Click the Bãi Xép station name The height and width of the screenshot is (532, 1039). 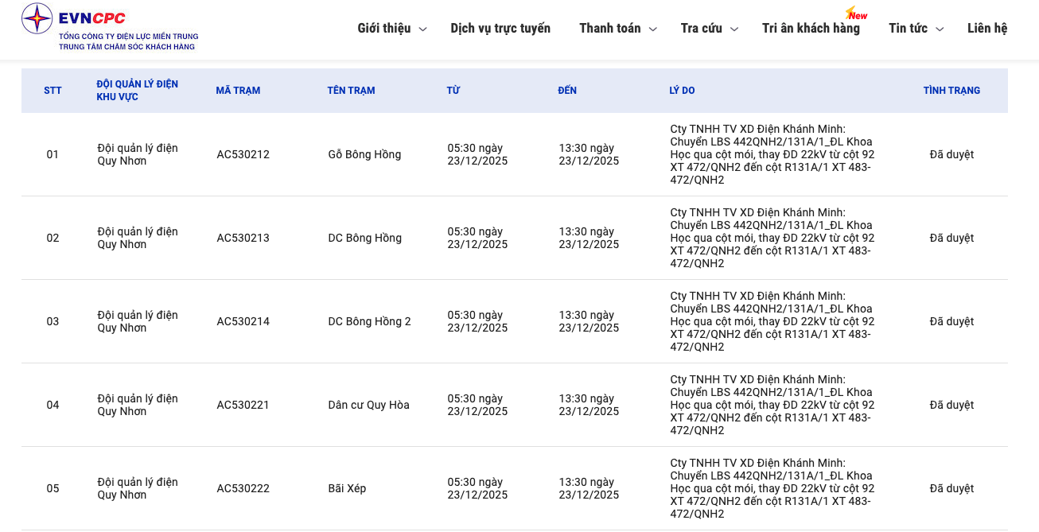coord(347,488)
